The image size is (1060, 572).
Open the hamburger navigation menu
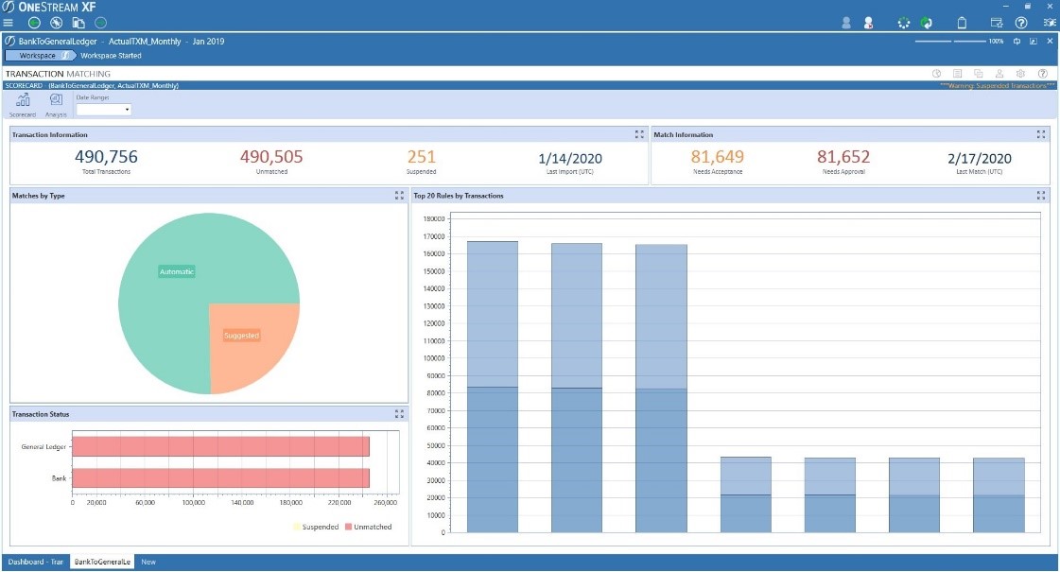tap(9, 22)
